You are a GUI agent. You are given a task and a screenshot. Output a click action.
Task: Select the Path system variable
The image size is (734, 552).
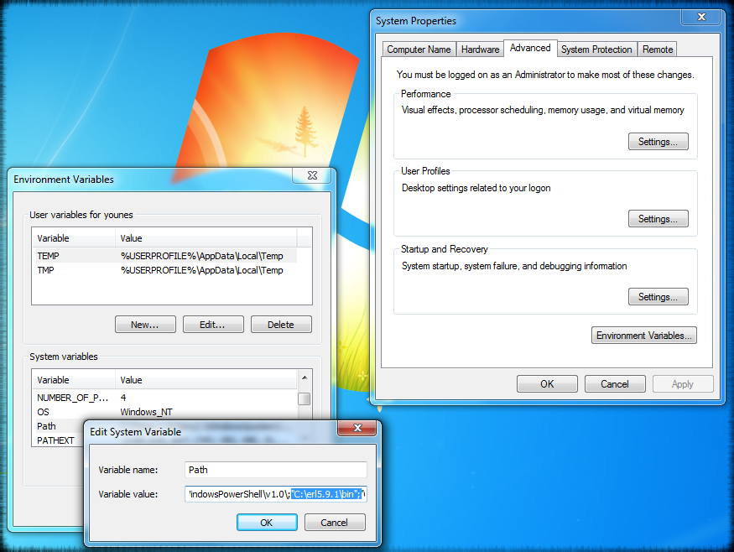point(58,426)
